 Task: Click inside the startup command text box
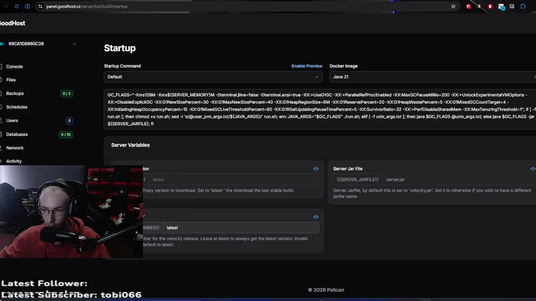tap(320, 109)
